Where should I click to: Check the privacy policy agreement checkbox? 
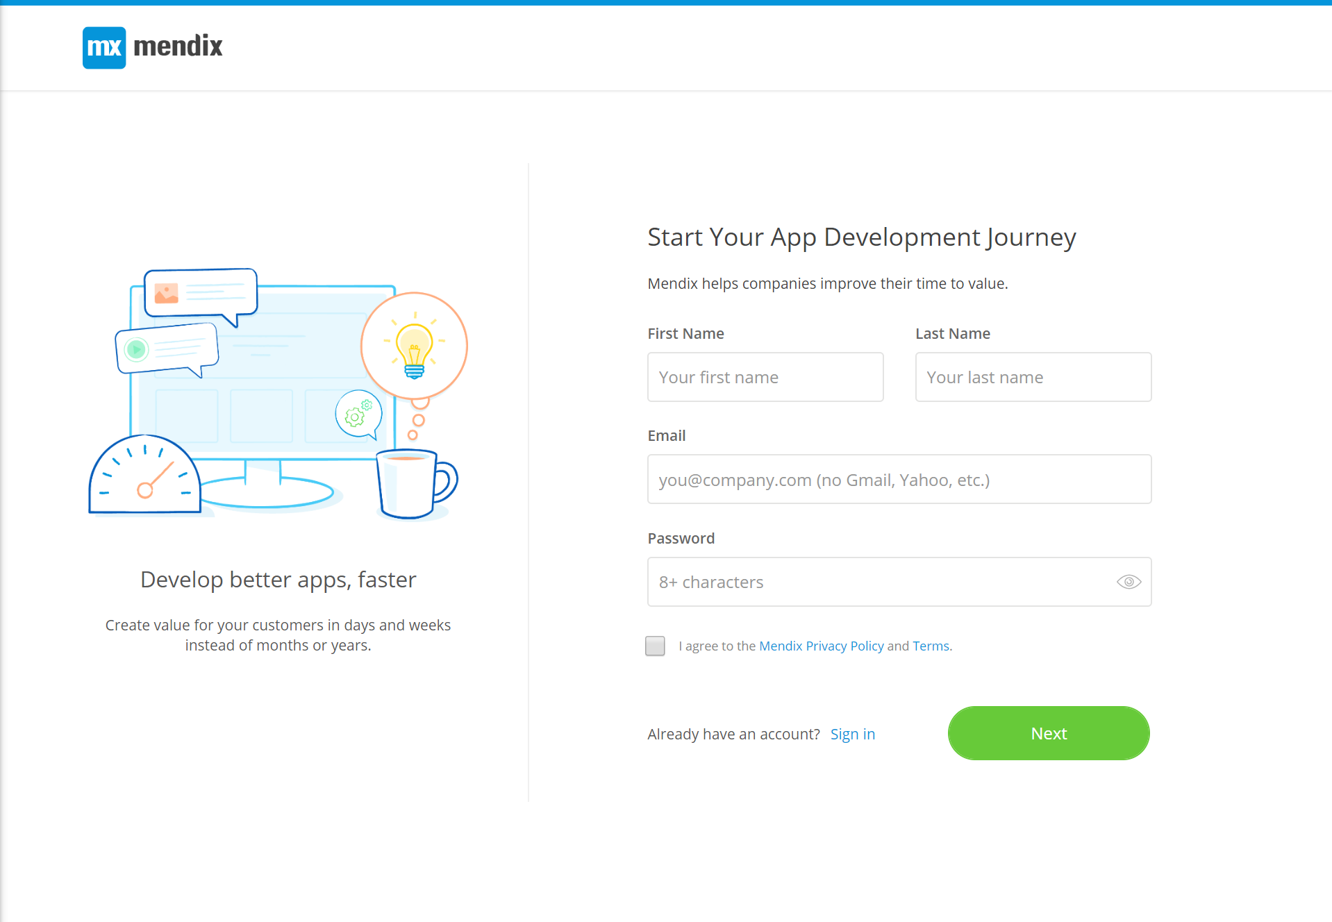(x=655, y=646)
